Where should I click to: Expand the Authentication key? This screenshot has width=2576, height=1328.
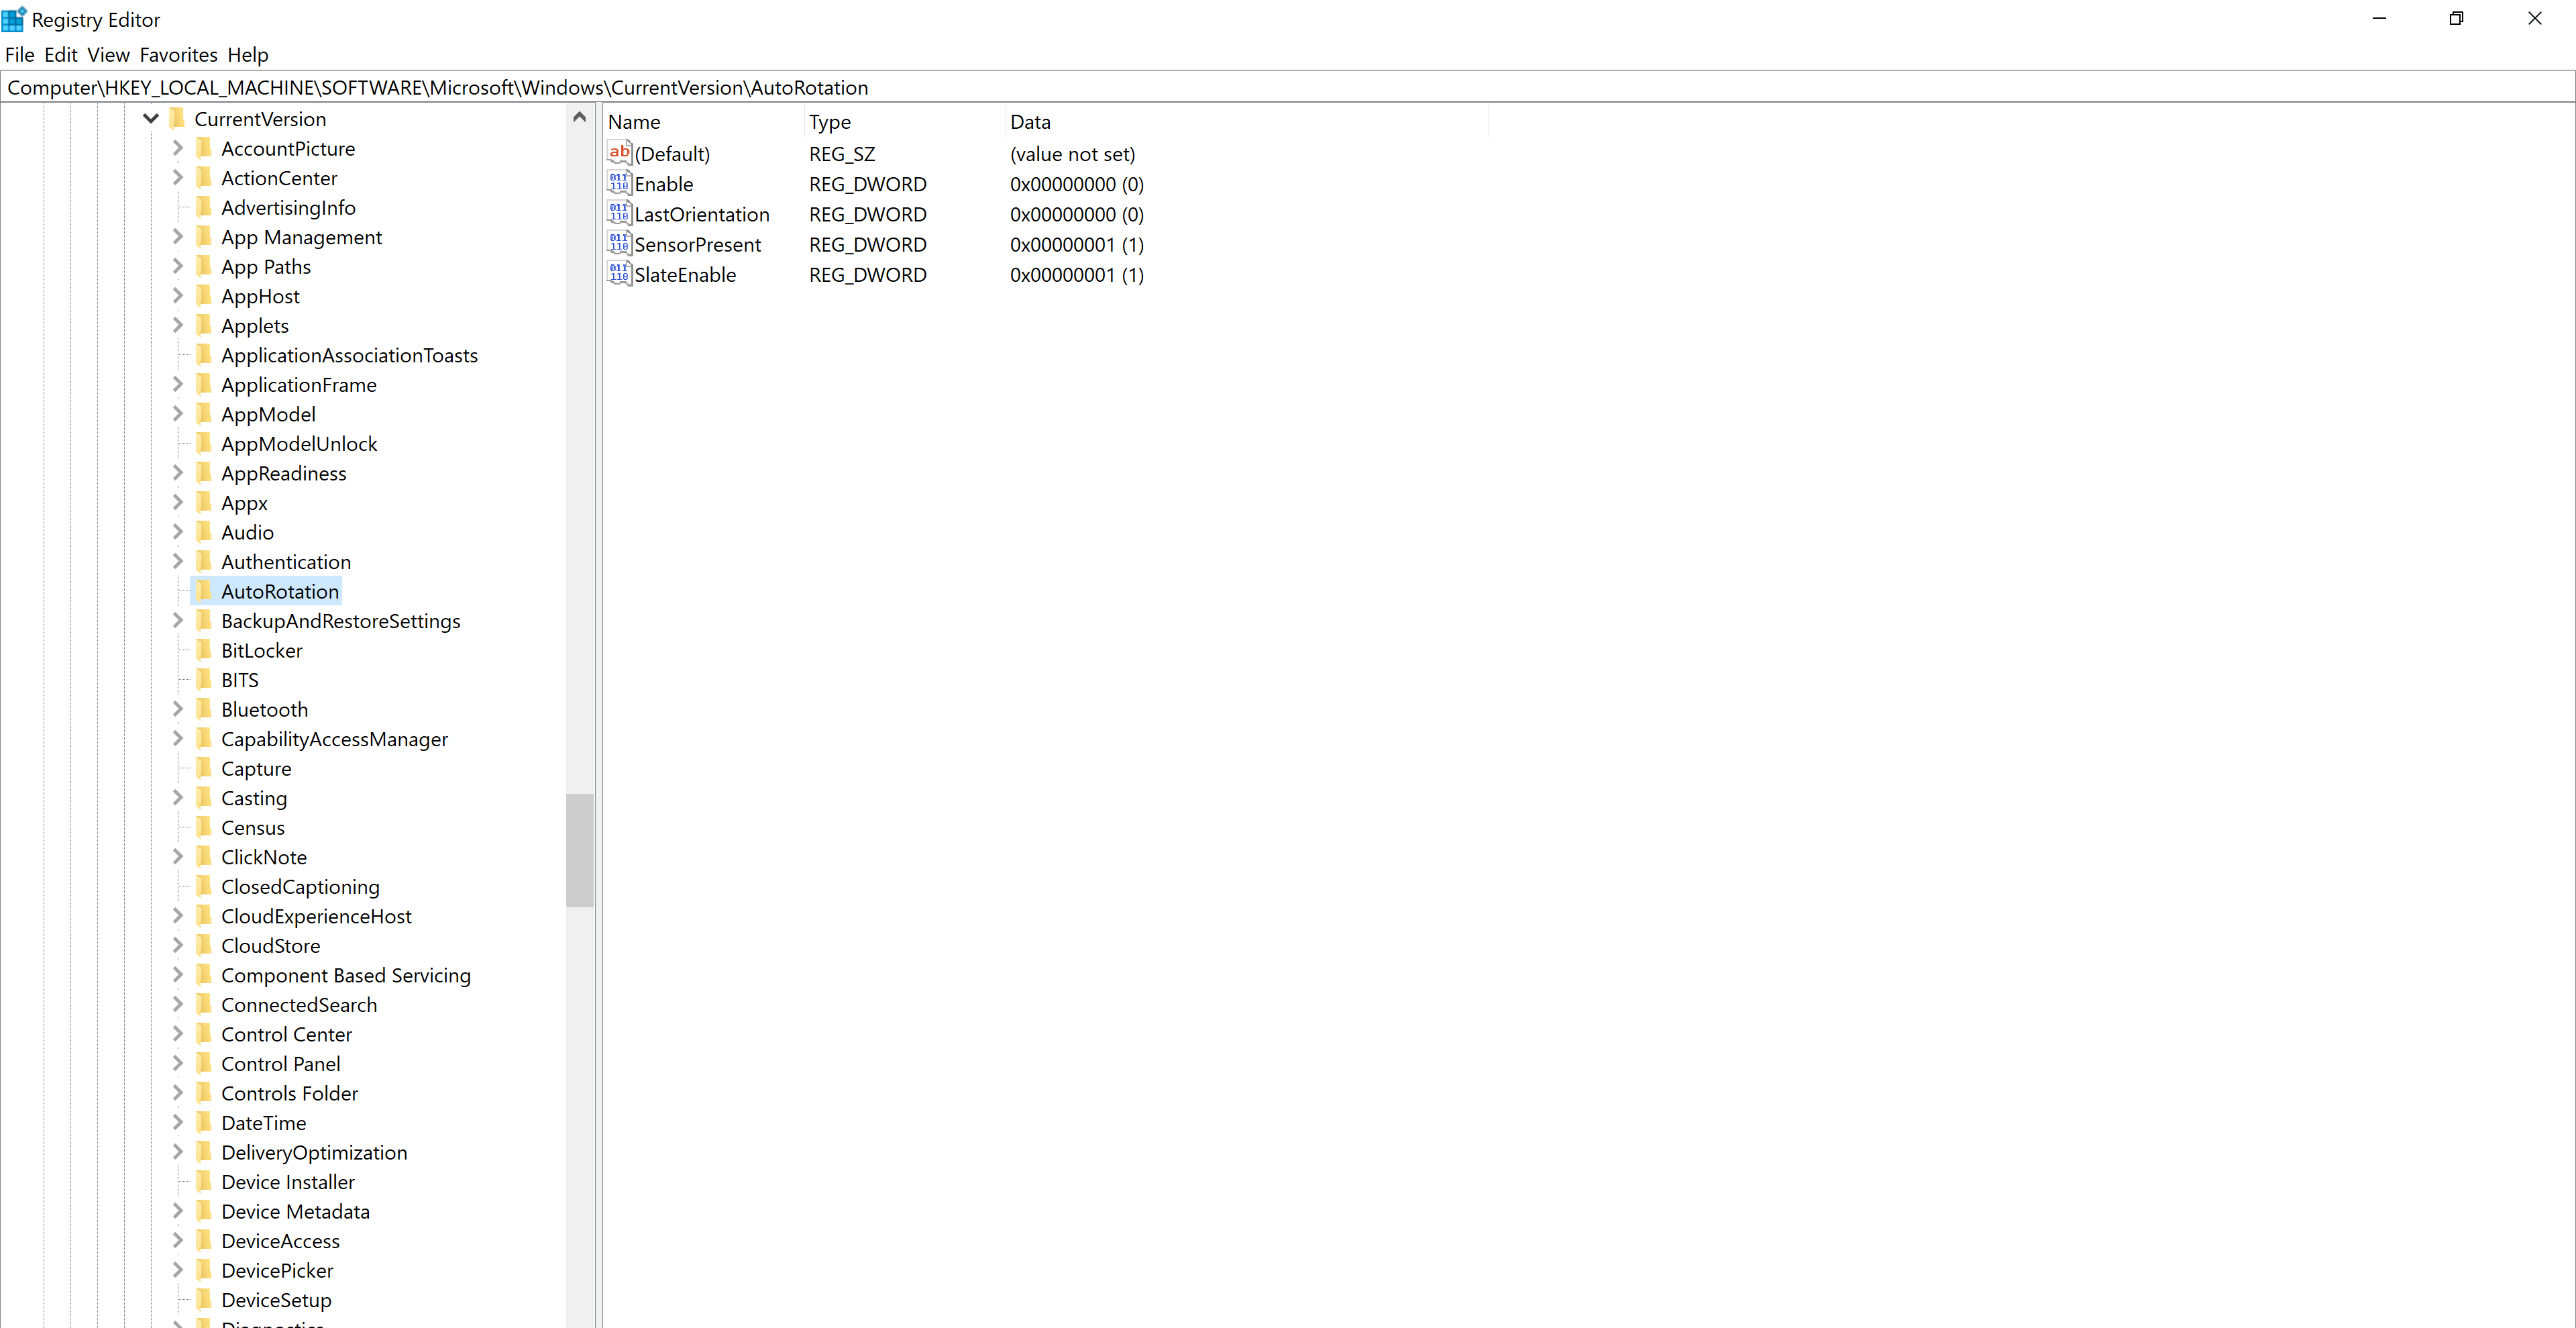[177, 561]
